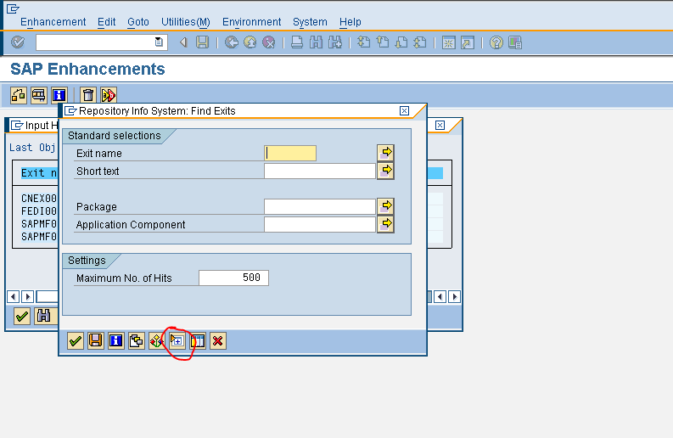Close the Repository Info System dialog
This screenshot has width=673, height=438.
404,111
